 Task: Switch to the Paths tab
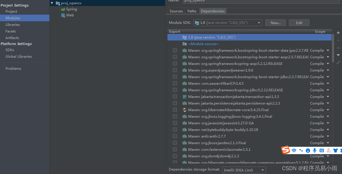[x=192, y=11]
